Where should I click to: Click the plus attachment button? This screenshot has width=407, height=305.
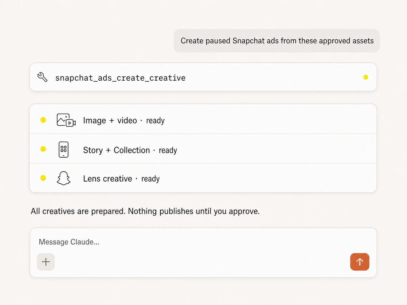click(x=46, y=262)
